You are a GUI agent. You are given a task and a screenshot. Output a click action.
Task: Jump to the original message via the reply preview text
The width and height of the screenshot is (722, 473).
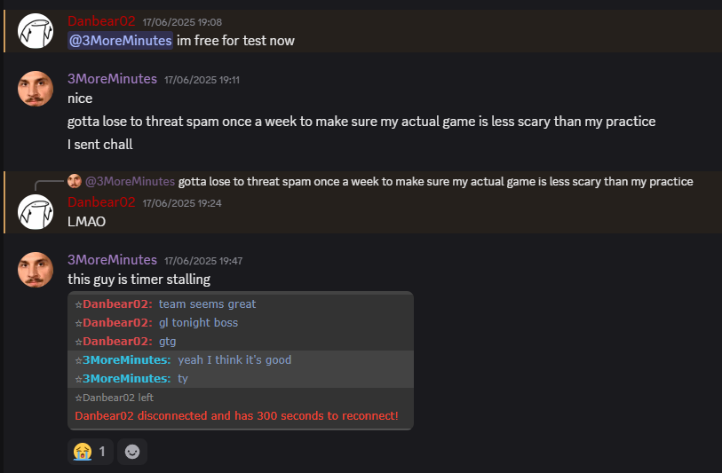pos(435,182)
